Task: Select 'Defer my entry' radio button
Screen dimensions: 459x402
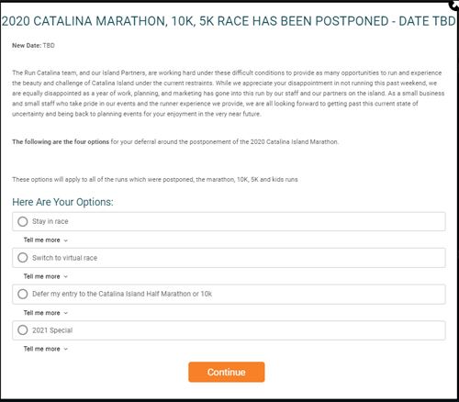Action: point(23,294)
